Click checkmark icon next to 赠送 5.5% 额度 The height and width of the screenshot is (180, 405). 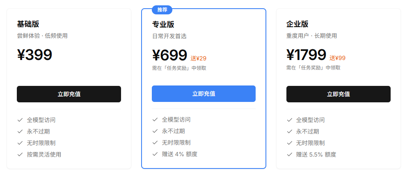(x=290, y=155)
